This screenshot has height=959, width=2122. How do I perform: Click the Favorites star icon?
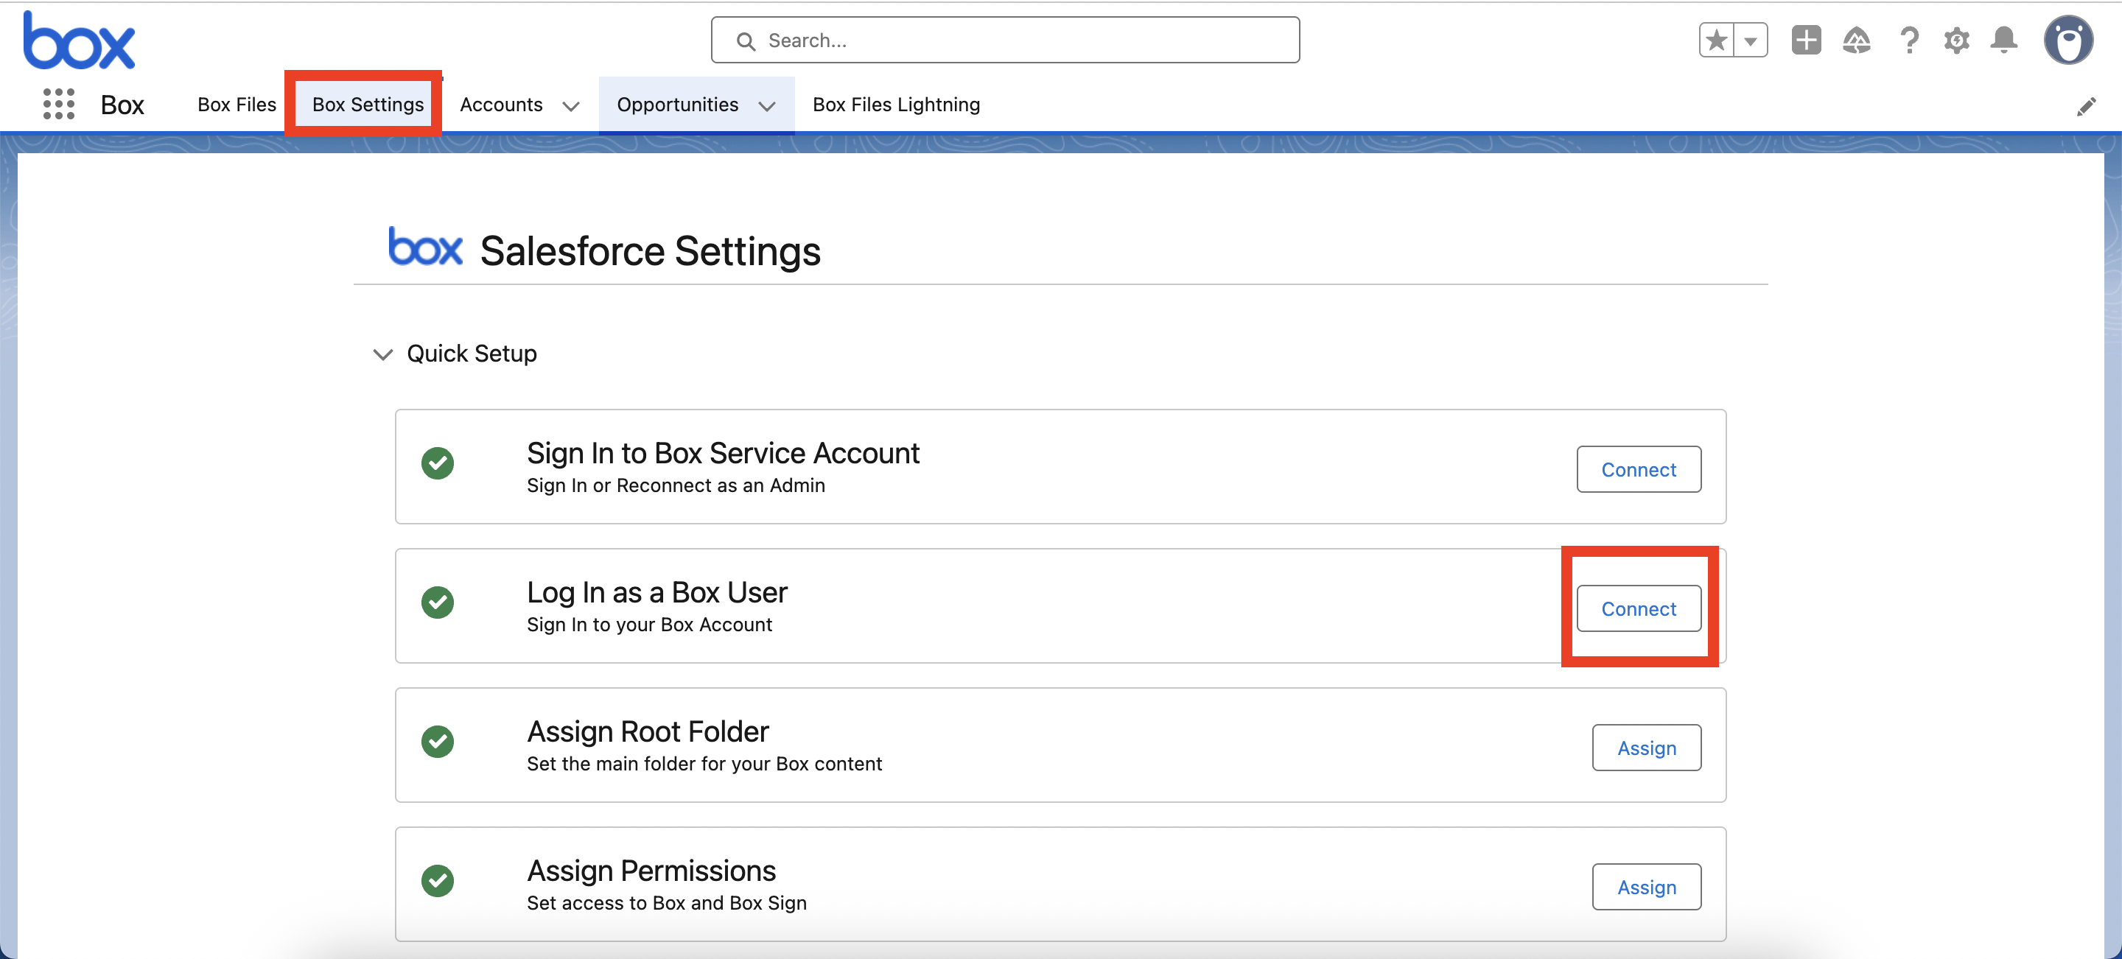1716,41
